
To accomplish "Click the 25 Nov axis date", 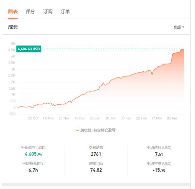I will 64,118.
